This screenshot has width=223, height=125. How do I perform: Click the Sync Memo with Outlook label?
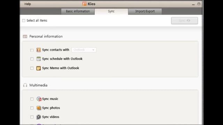(x=61, y=68)
